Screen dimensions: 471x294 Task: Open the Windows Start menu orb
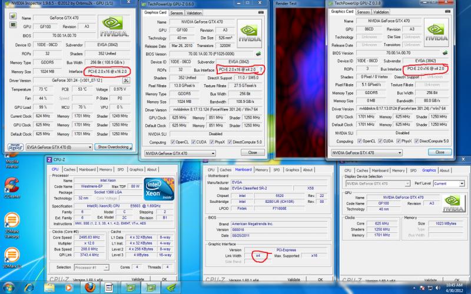(9, 288)
